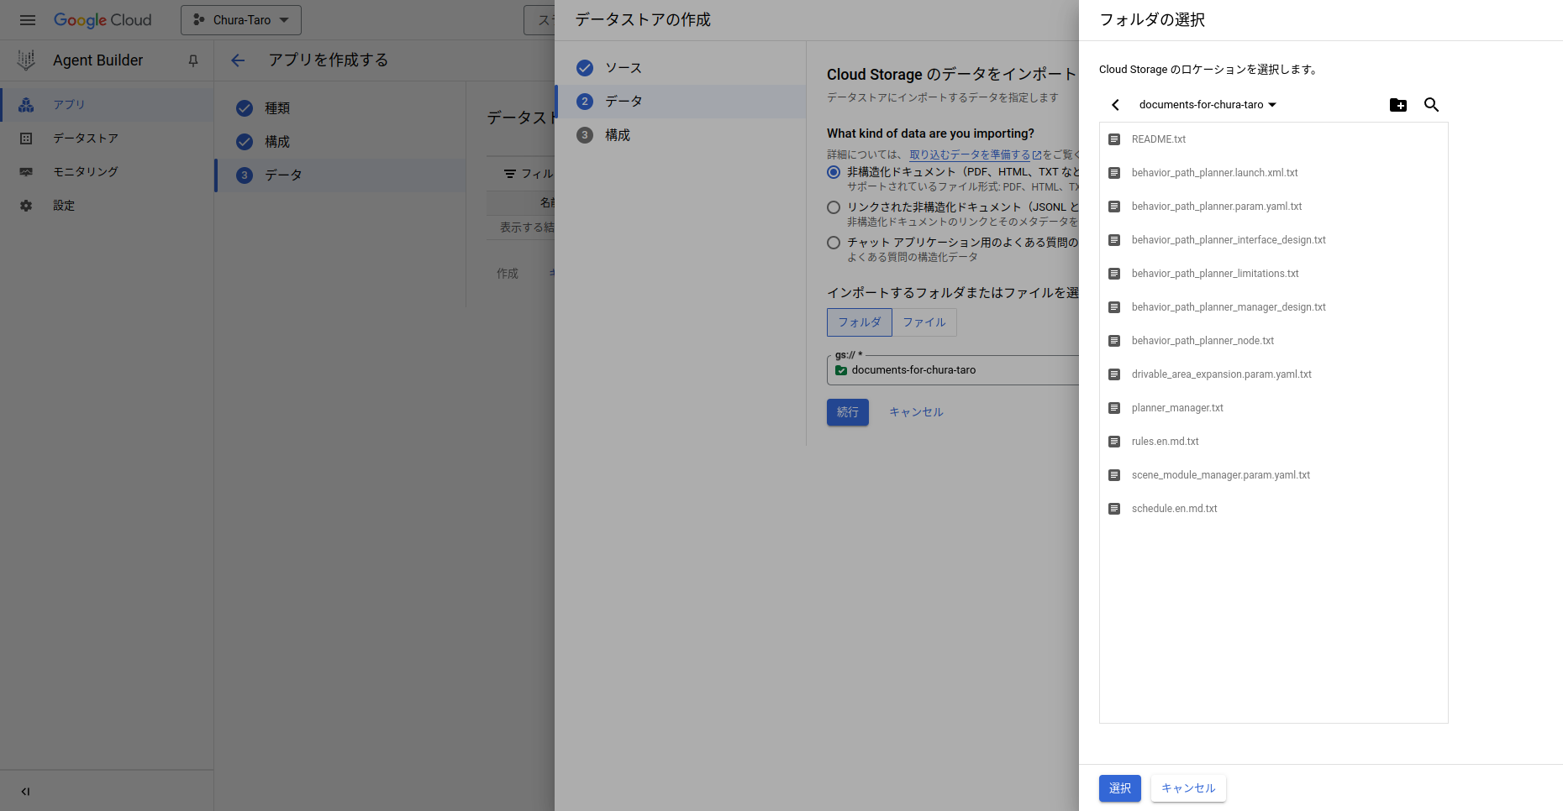Click the Agent Builder product icon
This screenshot has width=1563, height=811.
[26, 60]
